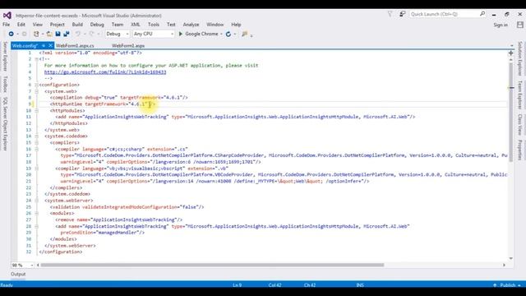Click the send feedback icon
526x296 pixels.
click(402, 14)
